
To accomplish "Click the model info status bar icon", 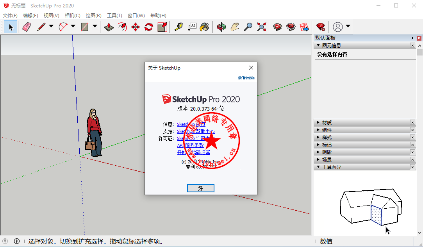I will [17, 241].
